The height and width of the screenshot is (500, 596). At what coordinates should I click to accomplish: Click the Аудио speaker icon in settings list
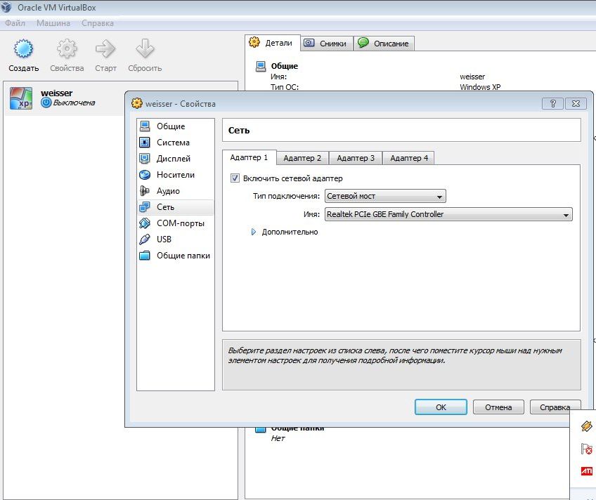(145, 190)
